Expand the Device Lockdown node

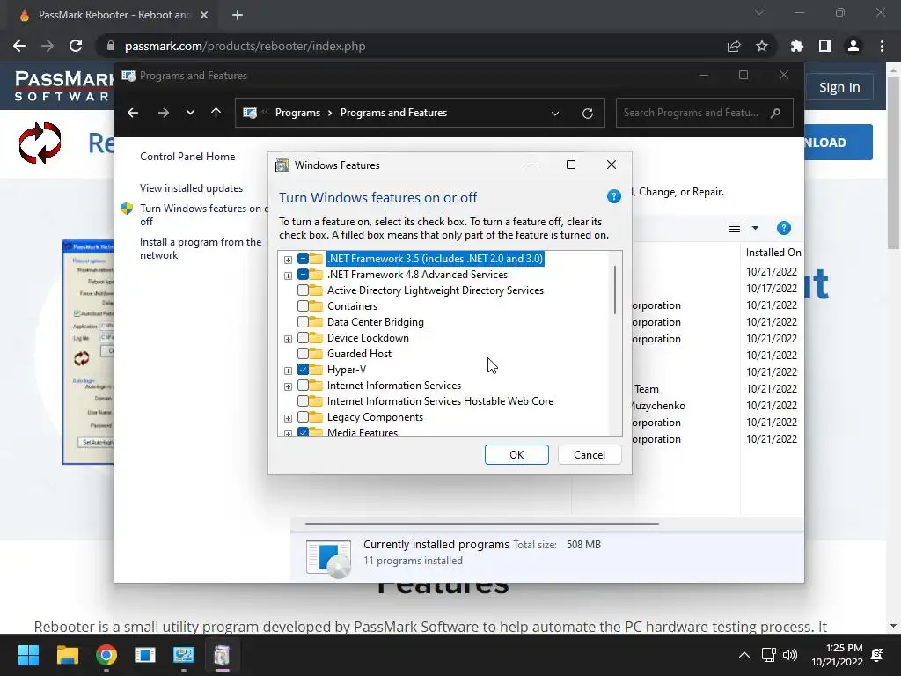288,339
